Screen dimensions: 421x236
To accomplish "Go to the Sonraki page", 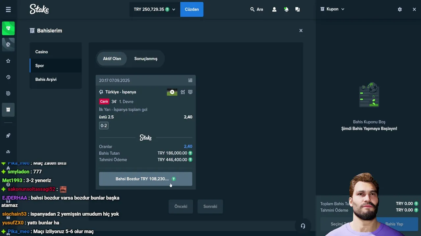I will pyautogui.click(x=210, y=206).
